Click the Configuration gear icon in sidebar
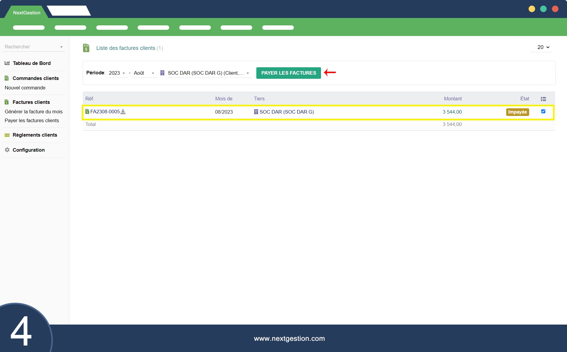This screenshot has width=567, height=352. coord(7,150)
